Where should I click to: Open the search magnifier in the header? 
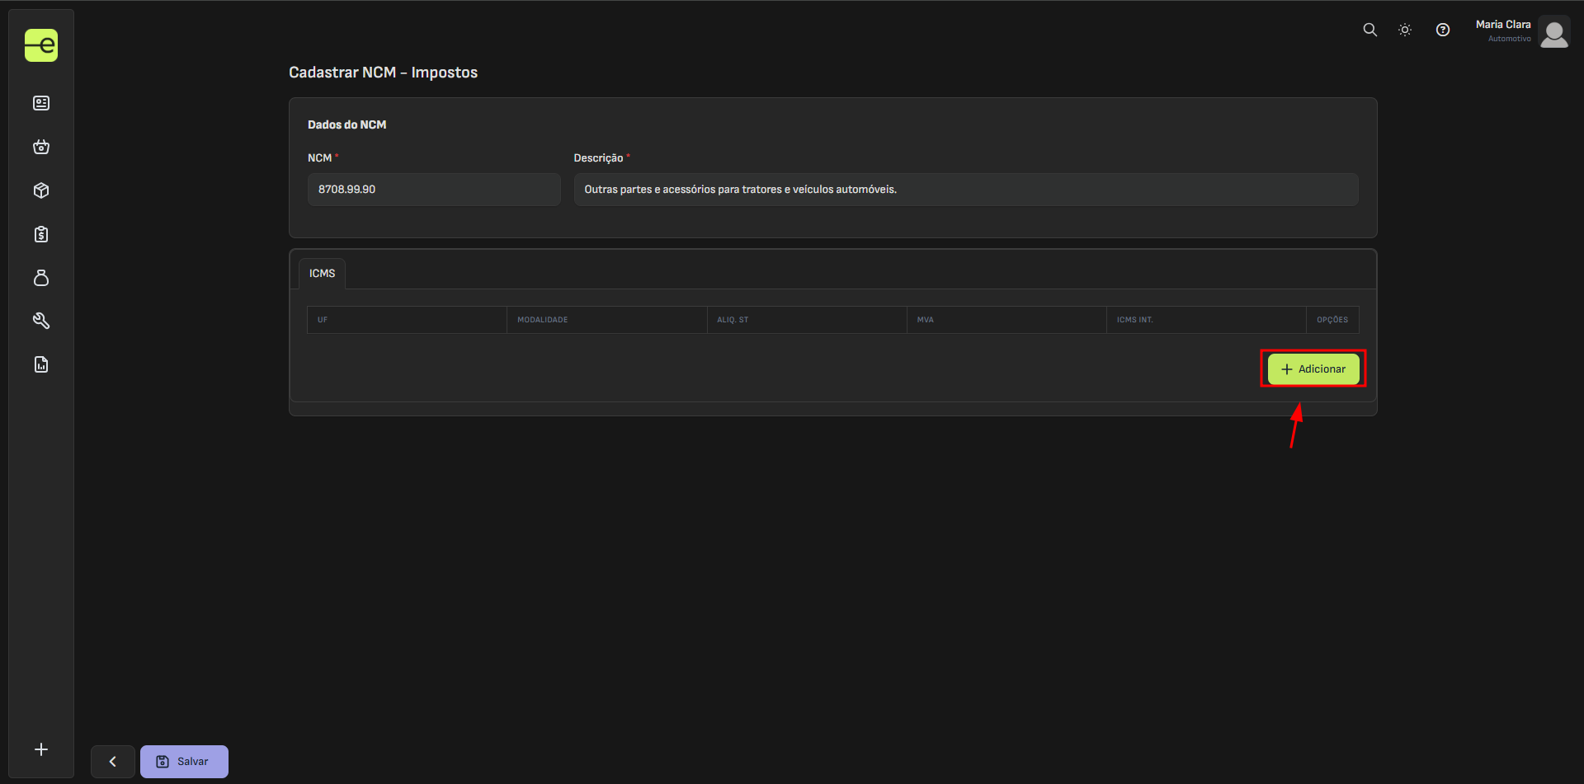point(1369,30)
